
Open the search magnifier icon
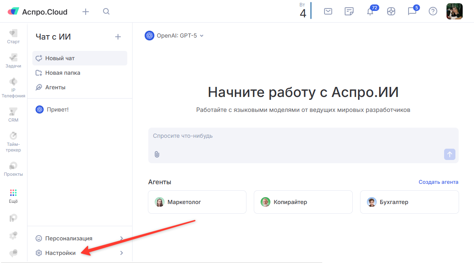[106, 11]
